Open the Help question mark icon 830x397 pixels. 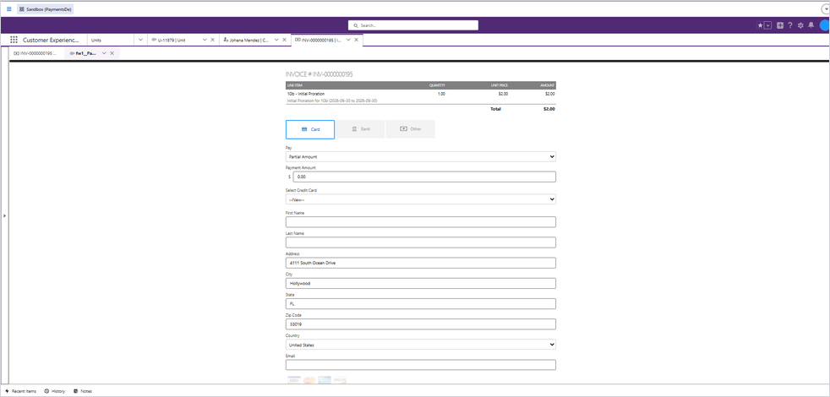coord(789,25)
